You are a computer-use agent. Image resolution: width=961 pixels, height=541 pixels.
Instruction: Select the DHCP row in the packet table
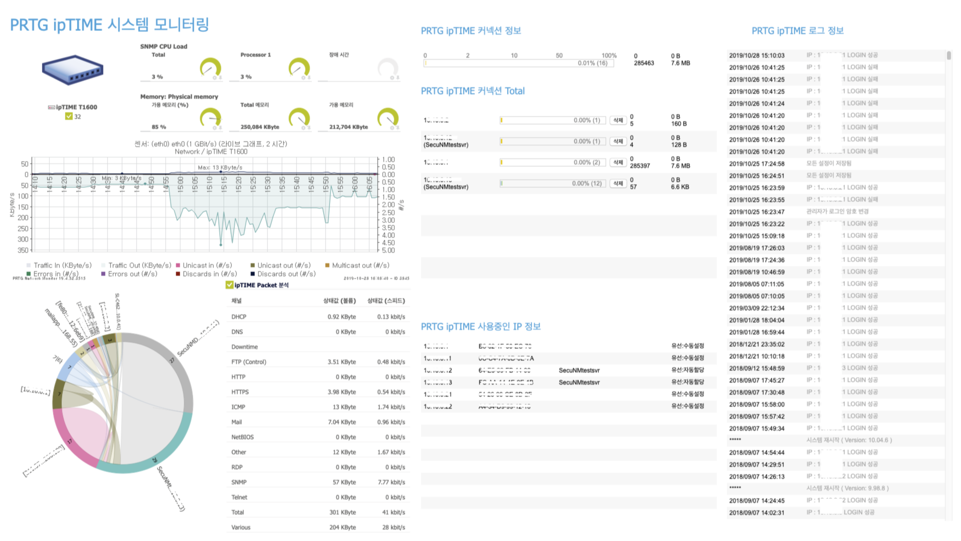pos(318,317)
